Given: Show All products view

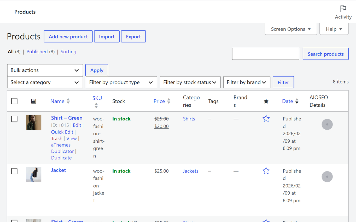Looking at the screenshot, I should (11, 52).
